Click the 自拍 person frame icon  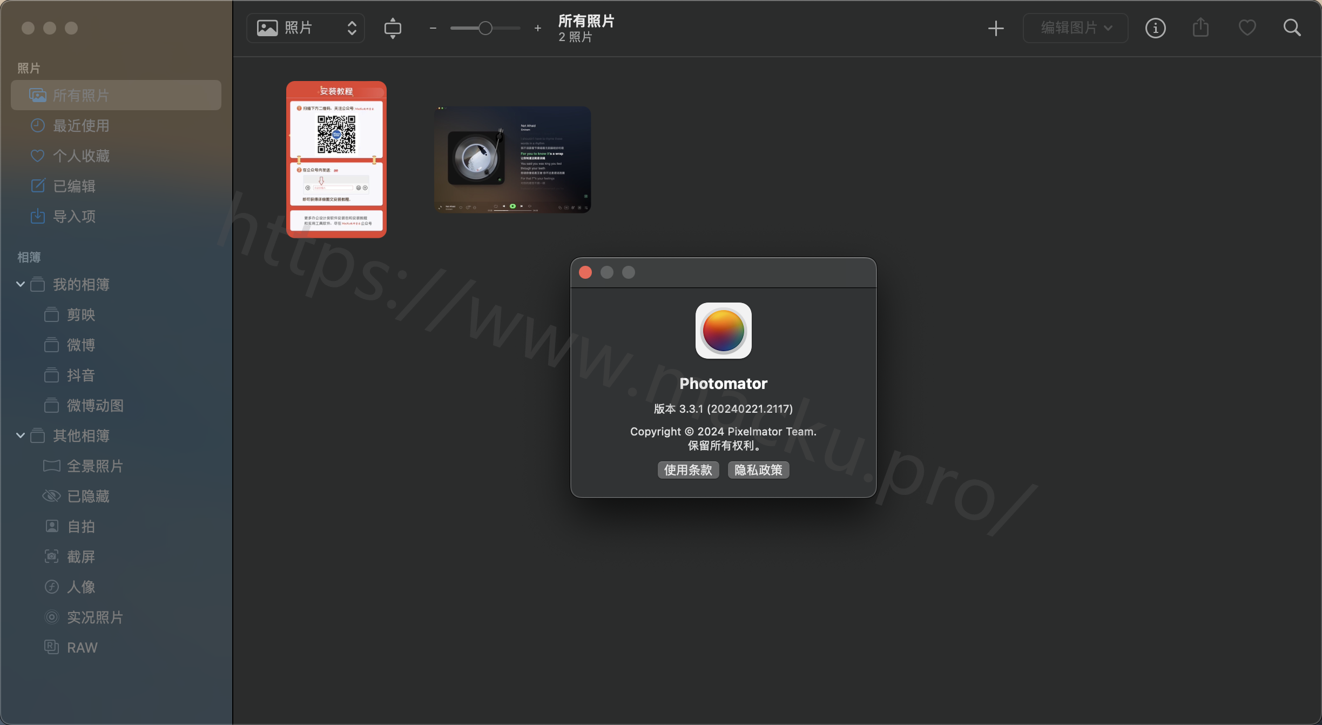pos(51,526)
